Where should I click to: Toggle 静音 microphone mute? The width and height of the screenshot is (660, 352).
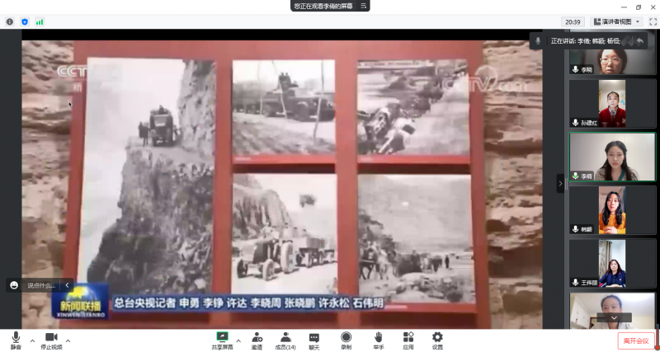tap(16, 340)
